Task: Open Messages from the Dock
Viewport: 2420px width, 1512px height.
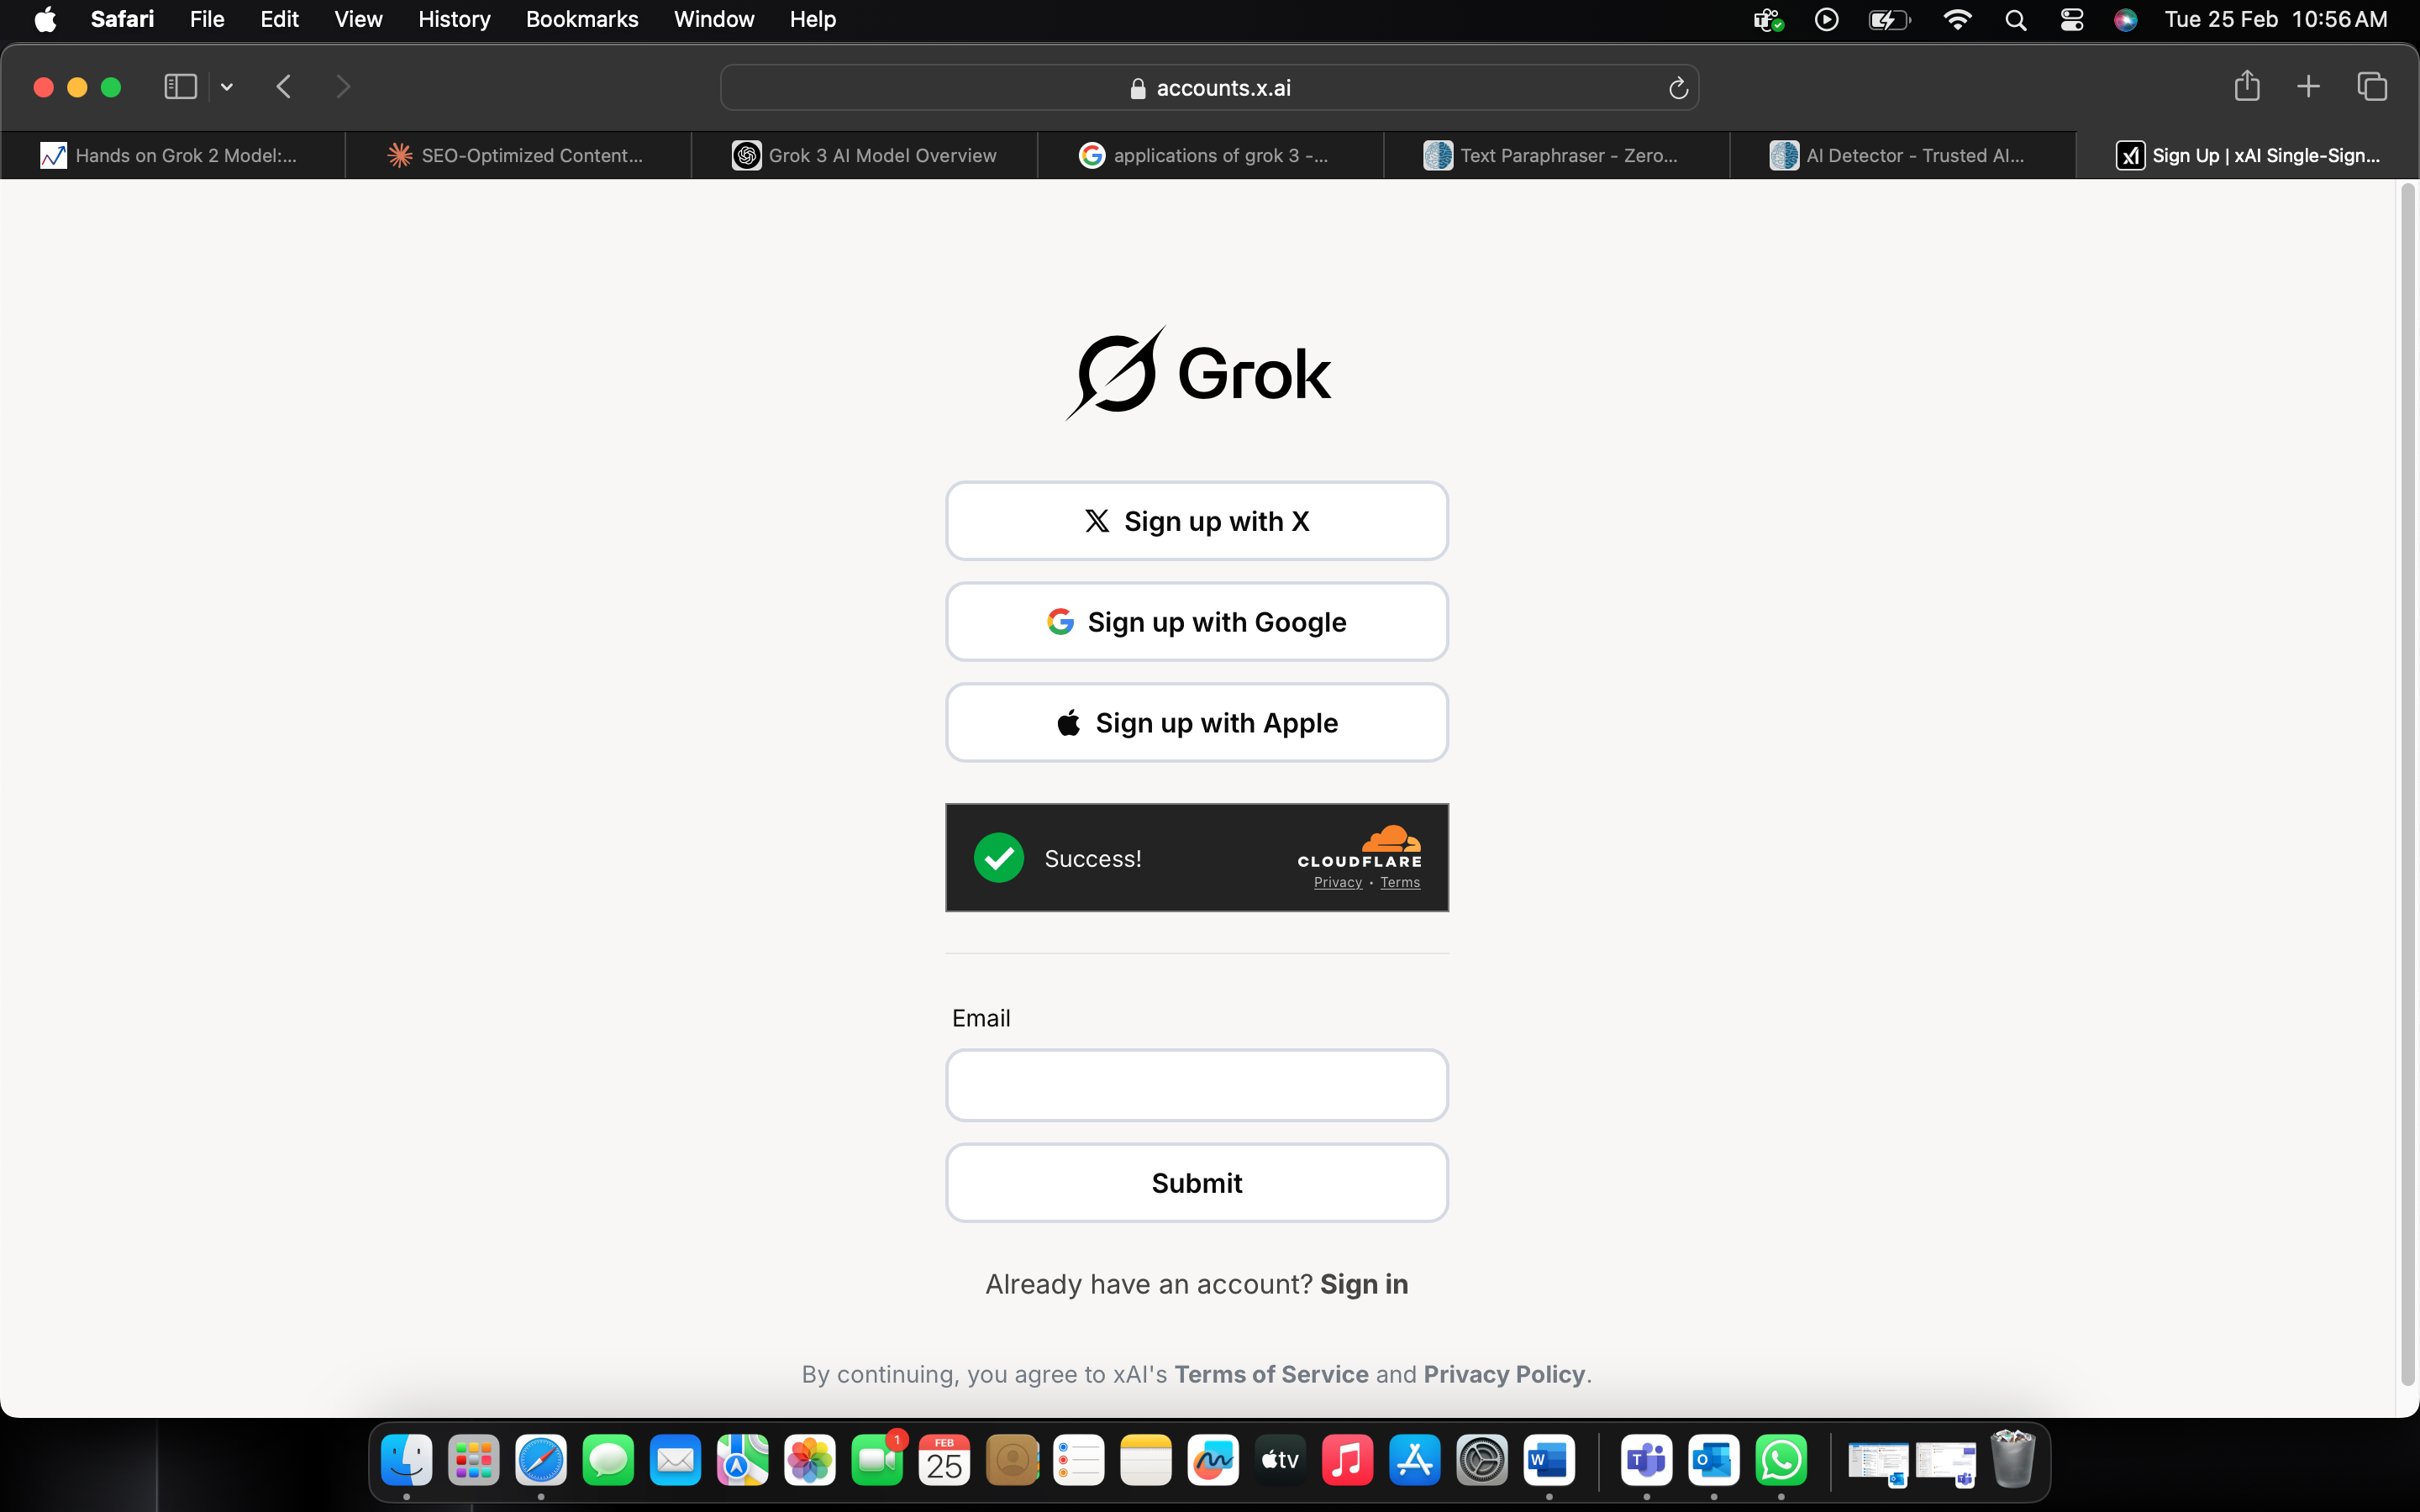Action: pyautogui.click(x=608, y=1461)
